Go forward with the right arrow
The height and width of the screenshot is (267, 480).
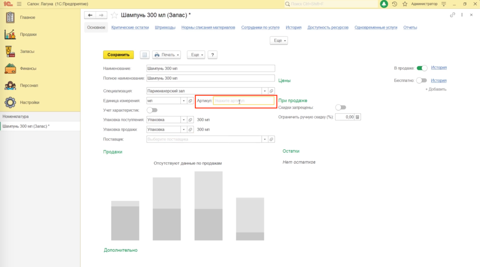tap(101, 15)
